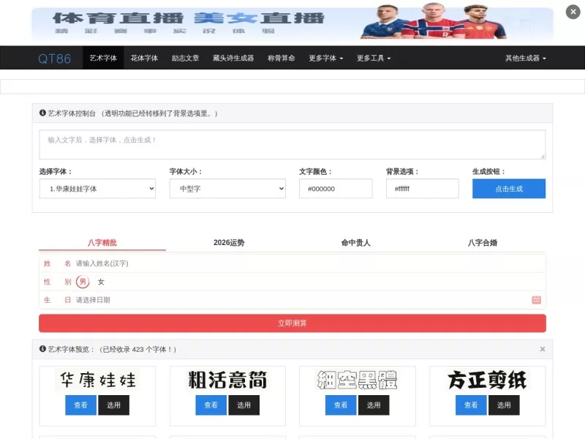Click the 方正剪纸 font preview image
Viewport: 585px width, 439px height.
coord(487,380)
